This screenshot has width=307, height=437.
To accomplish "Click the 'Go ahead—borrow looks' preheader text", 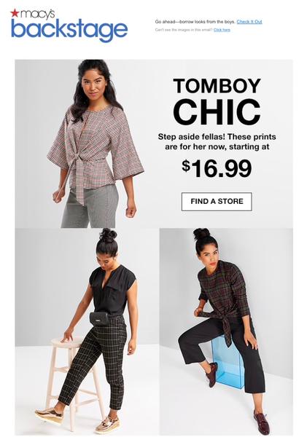I will coord(195,21).
